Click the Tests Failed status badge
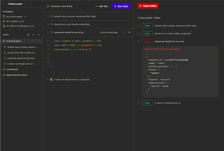The width and height of the screenshot is (224, 151). (148, 6)
